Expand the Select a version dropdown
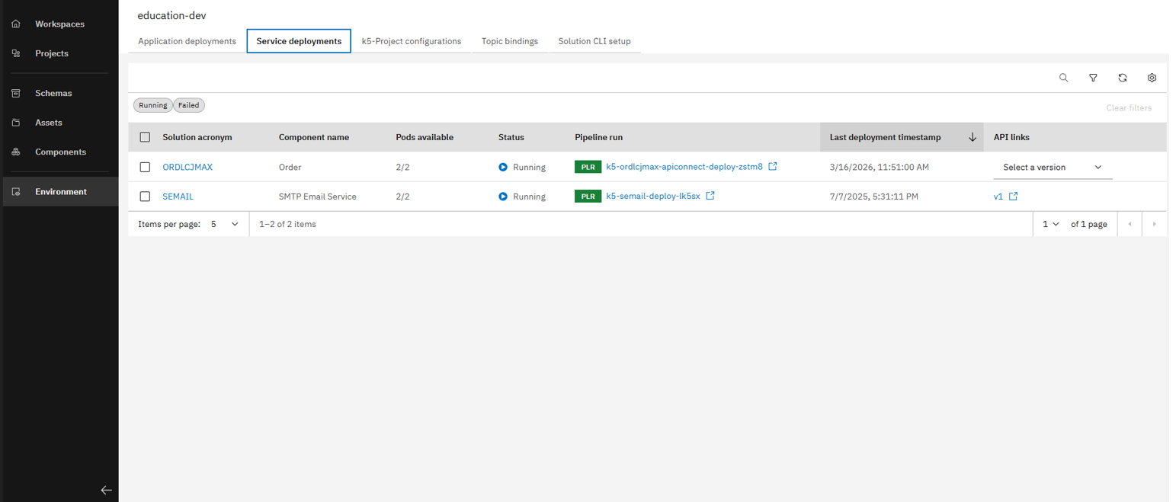 pos(1053,168)
